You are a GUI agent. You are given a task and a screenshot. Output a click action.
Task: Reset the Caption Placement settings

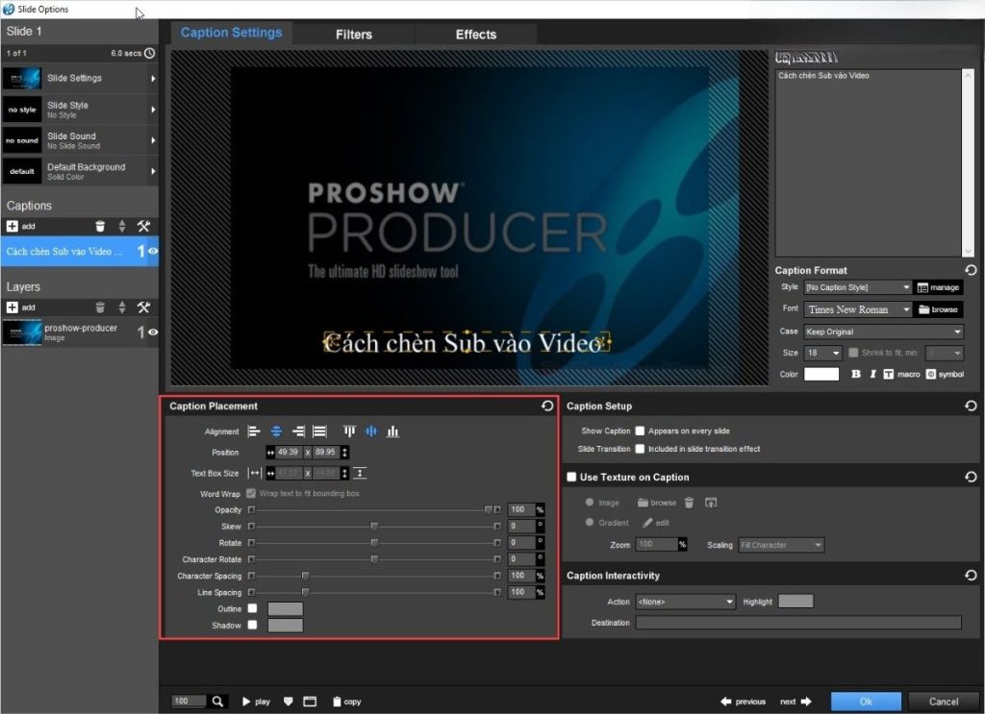coord(548,406)
